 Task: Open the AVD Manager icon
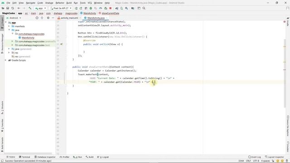point(121,8)
